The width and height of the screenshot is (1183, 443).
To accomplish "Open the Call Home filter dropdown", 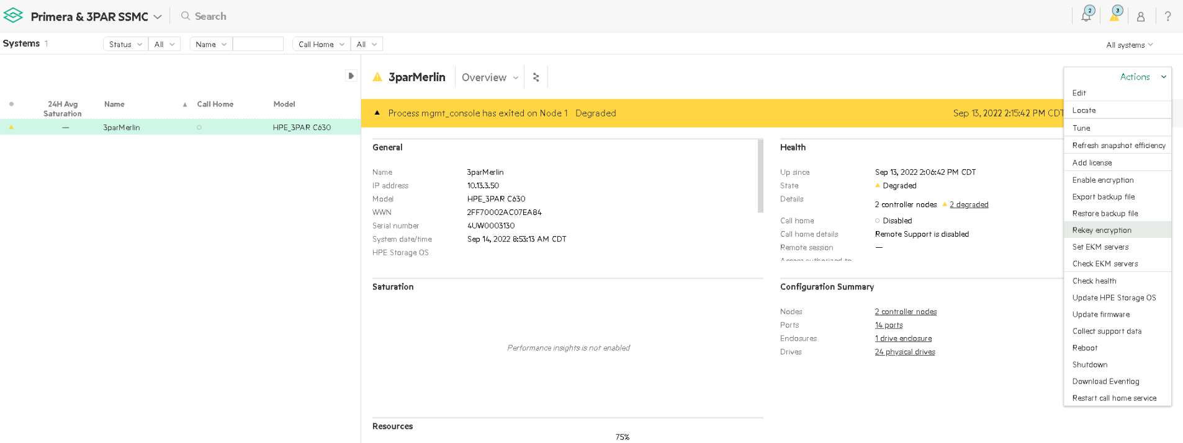I will click(x=321, y=44).
